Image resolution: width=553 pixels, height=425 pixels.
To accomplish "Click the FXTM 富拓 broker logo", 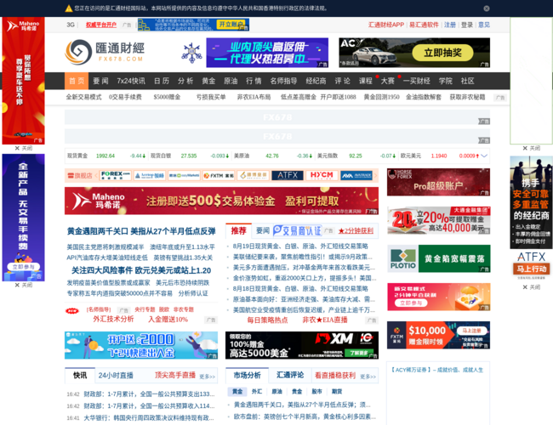I will pos(219,175).
